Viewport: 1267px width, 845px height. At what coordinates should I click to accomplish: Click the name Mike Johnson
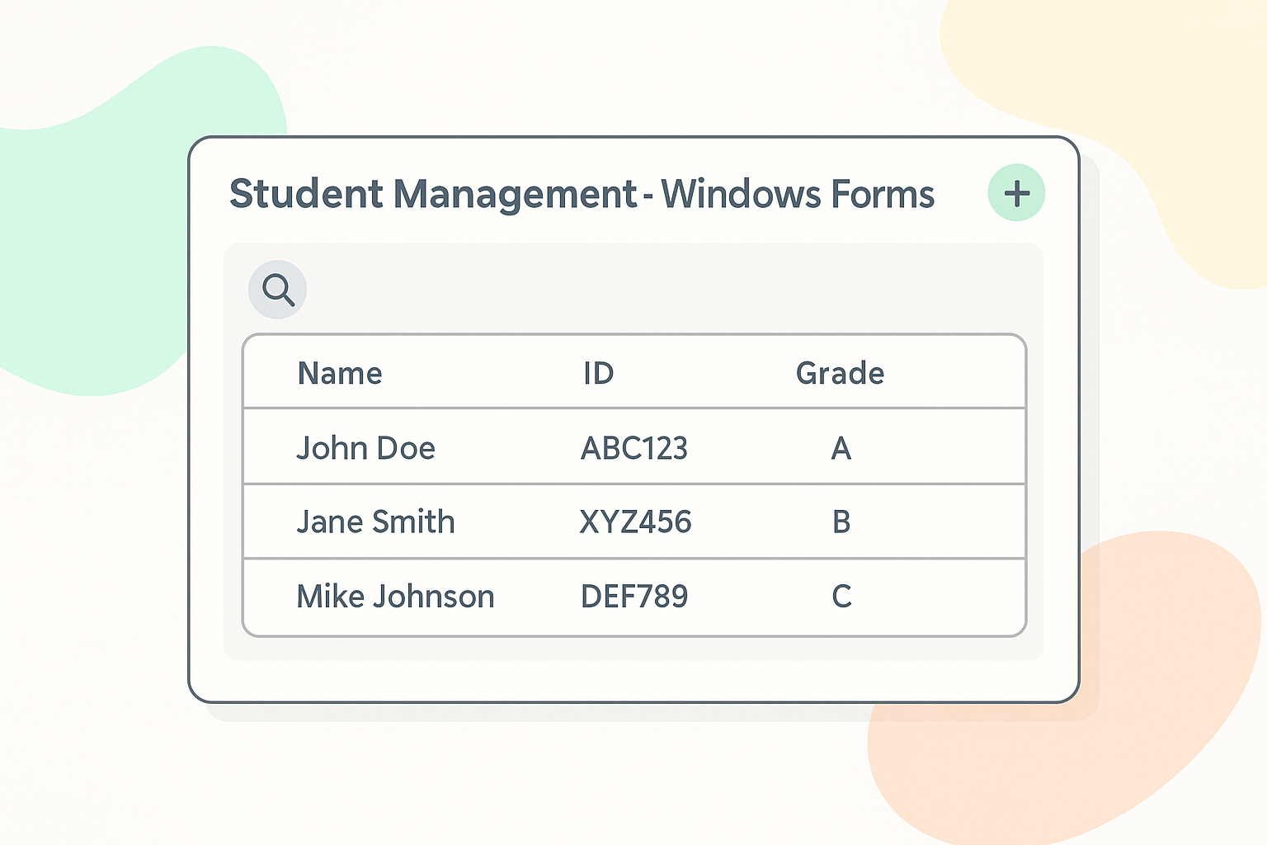[396, 596]
